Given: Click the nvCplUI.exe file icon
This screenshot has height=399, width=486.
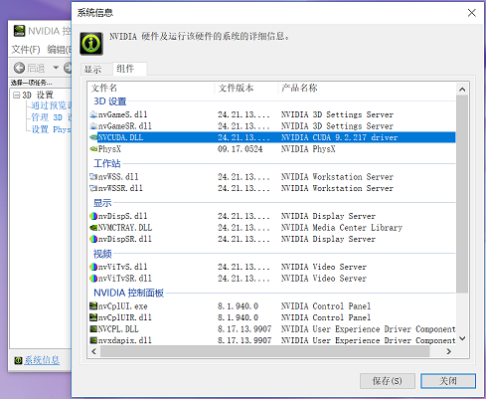Looking at the screenshot, I should pyautogui.click(x=93, y=305).
